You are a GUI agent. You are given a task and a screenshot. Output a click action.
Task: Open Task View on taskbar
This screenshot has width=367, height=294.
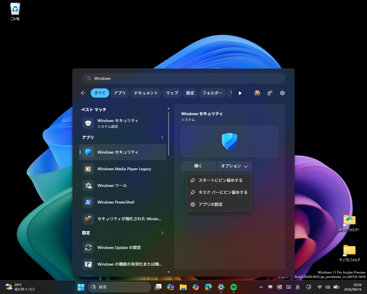click(158, 287)
